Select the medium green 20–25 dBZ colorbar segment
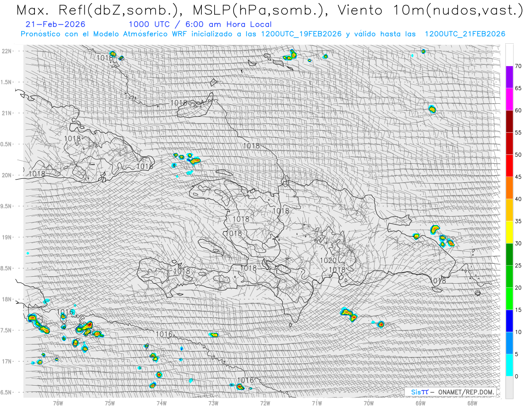This screenshot has width=530, height=409. click(x=509, y=277)
